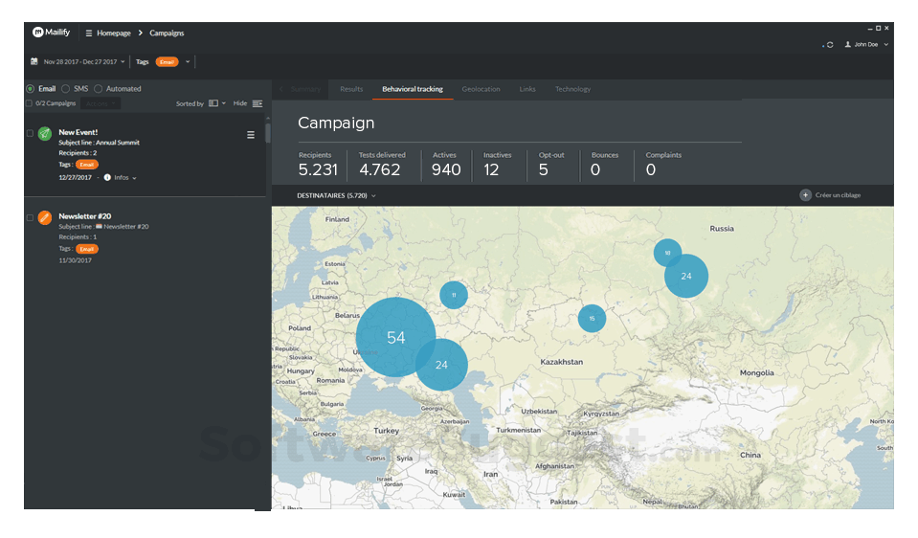This screenshot has width=918, height=538.
Task: Check the New Event! campaign checkbox
Action: [30, 133]
